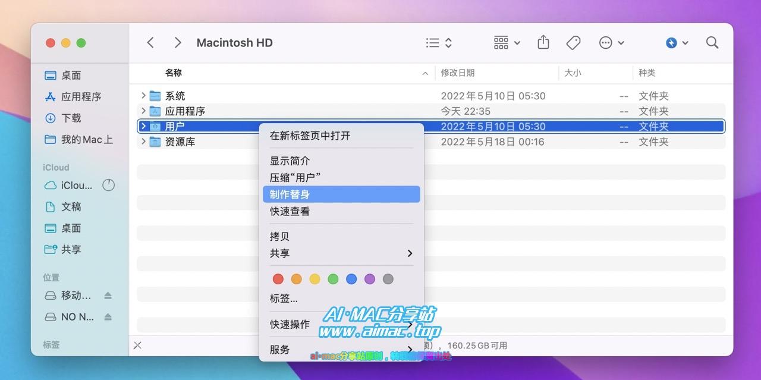
Task: Open the group-by grid dropdown
Action: coord(507,43)
